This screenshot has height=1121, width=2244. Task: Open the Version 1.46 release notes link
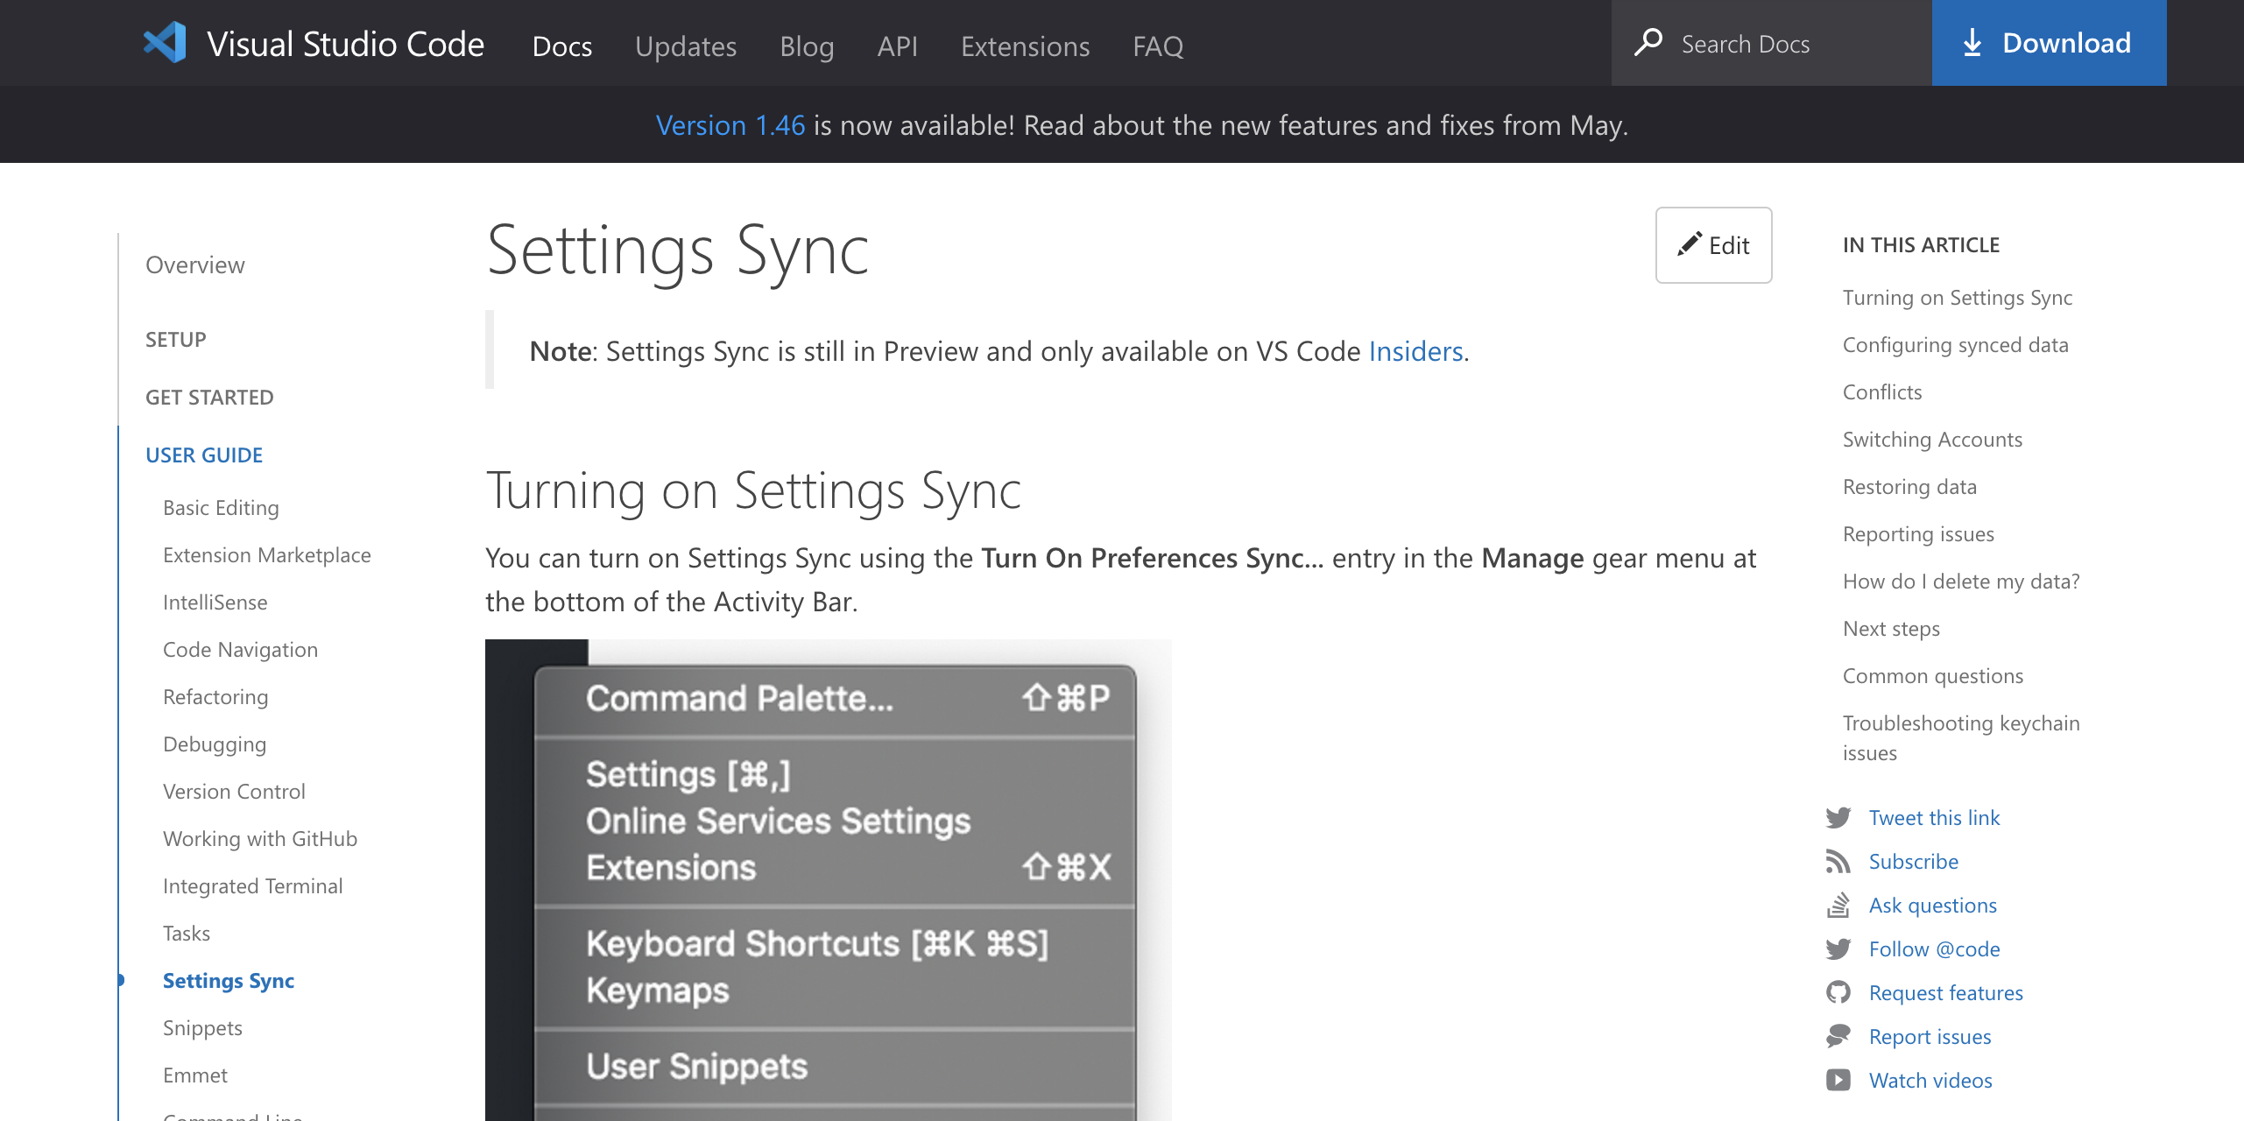[x=730, y=124]
